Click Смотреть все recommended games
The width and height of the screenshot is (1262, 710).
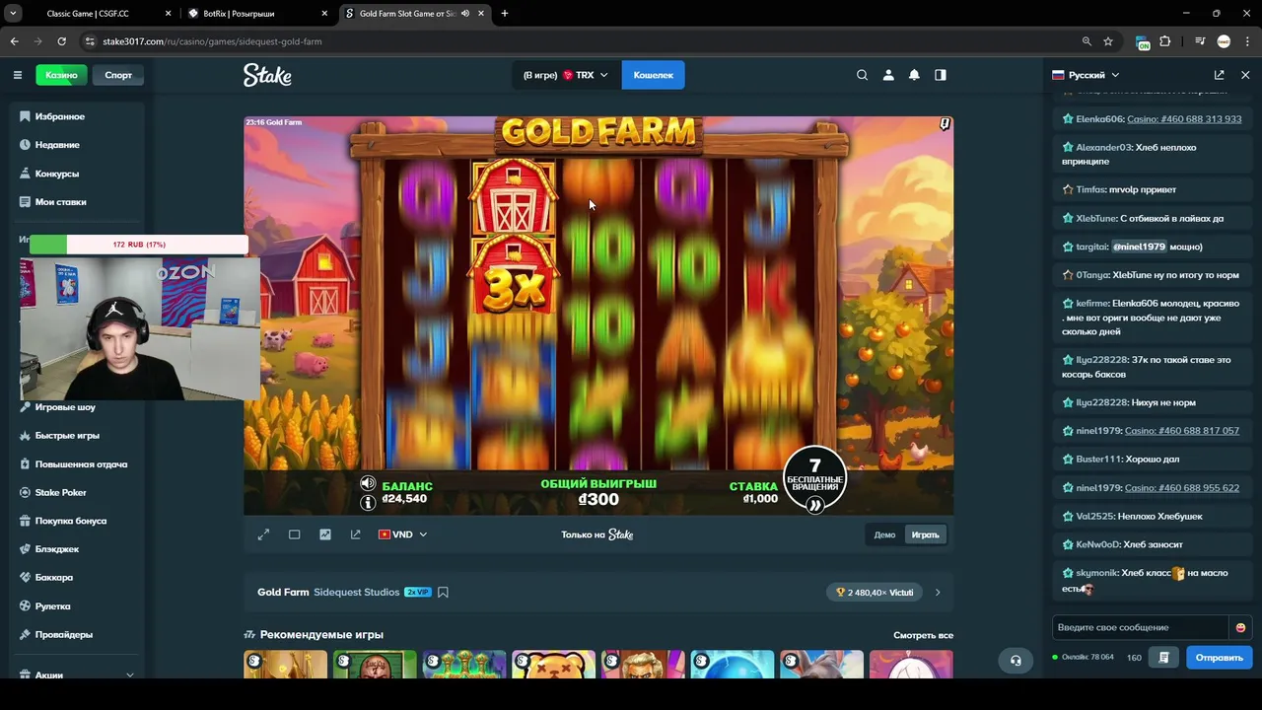coord(923,636)
